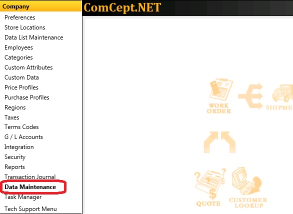Image resolution: width=293 pixels, height=214 pixels.
Task: Open G / L Accounts
Action: tap(23, 137)
